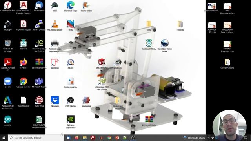Launch eDrawings 2022 x64 Edition
Viewport: 251px width, 141px height.
click(39, 46)
